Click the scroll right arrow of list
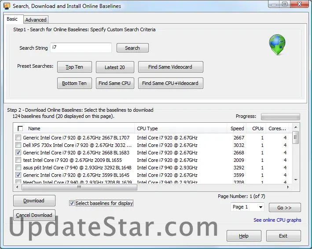This screenshot has width=312, height=249. click(288, 187)
